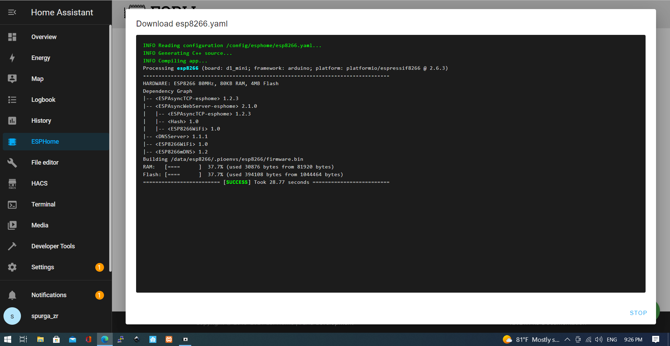The height and width of the screenshot is (346, 670).
Task: Open the Media panel
Action: pos(56,225)
